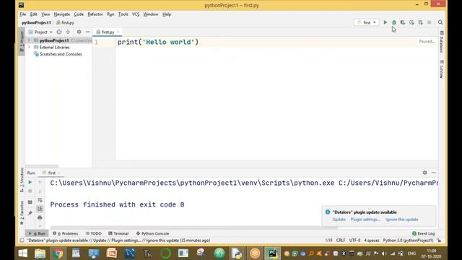Screen dimensions: 462x260
Task: Open the Navigate menu
Action: point(62,14)
